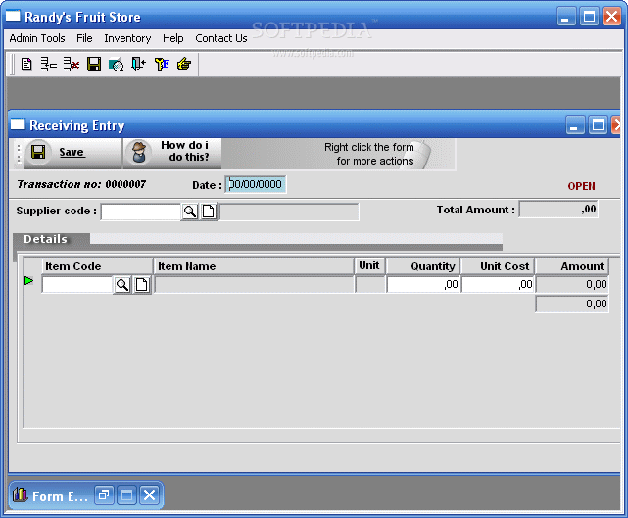The image size is (628, 518).
Task: Click the Item Name column header
Action: point(254,266)
